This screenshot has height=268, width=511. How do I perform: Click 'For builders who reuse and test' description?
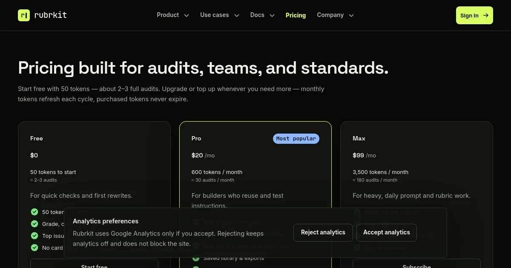tap(238, 200)
